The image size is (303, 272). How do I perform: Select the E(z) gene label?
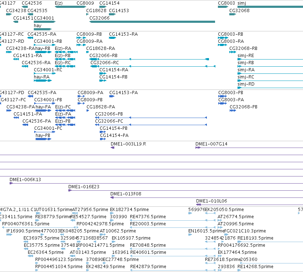pos(59,3)
